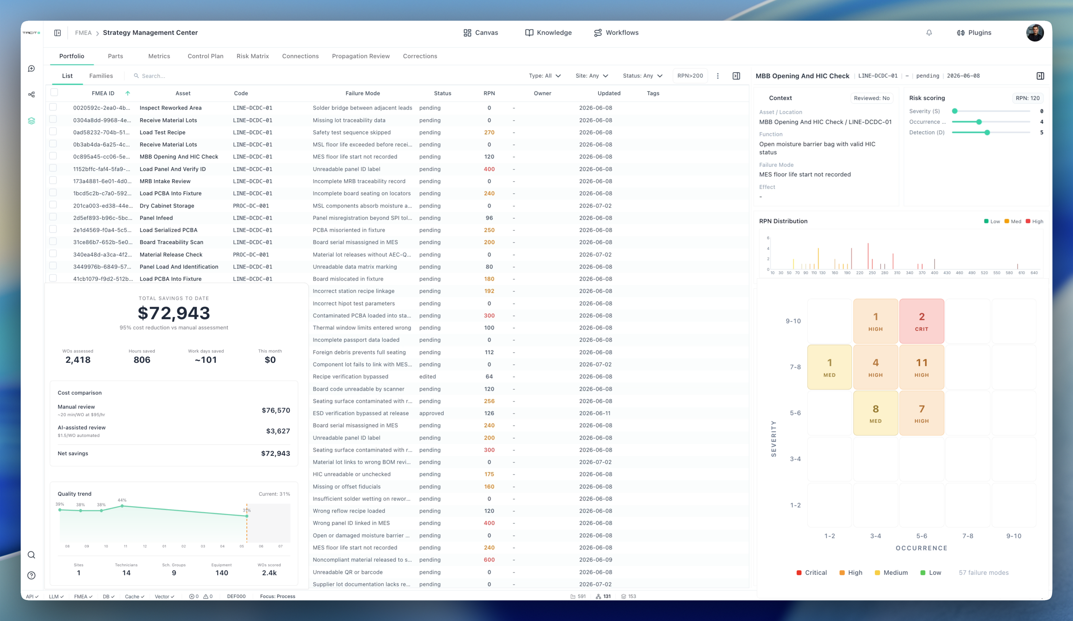
Task: Open the Connections tab
Action: click(301, 56)
